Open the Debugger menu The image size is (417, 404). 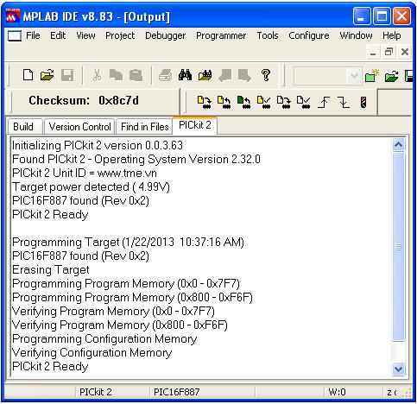165,35
